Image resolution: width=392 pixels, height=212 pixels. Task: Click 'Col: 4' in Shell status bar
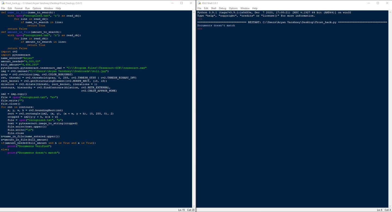[x=388, y=210]
